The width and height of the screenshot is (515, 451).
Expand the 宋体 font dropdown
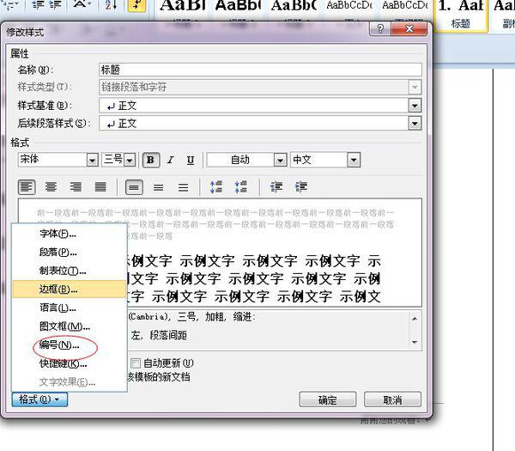tap(93, 161)
